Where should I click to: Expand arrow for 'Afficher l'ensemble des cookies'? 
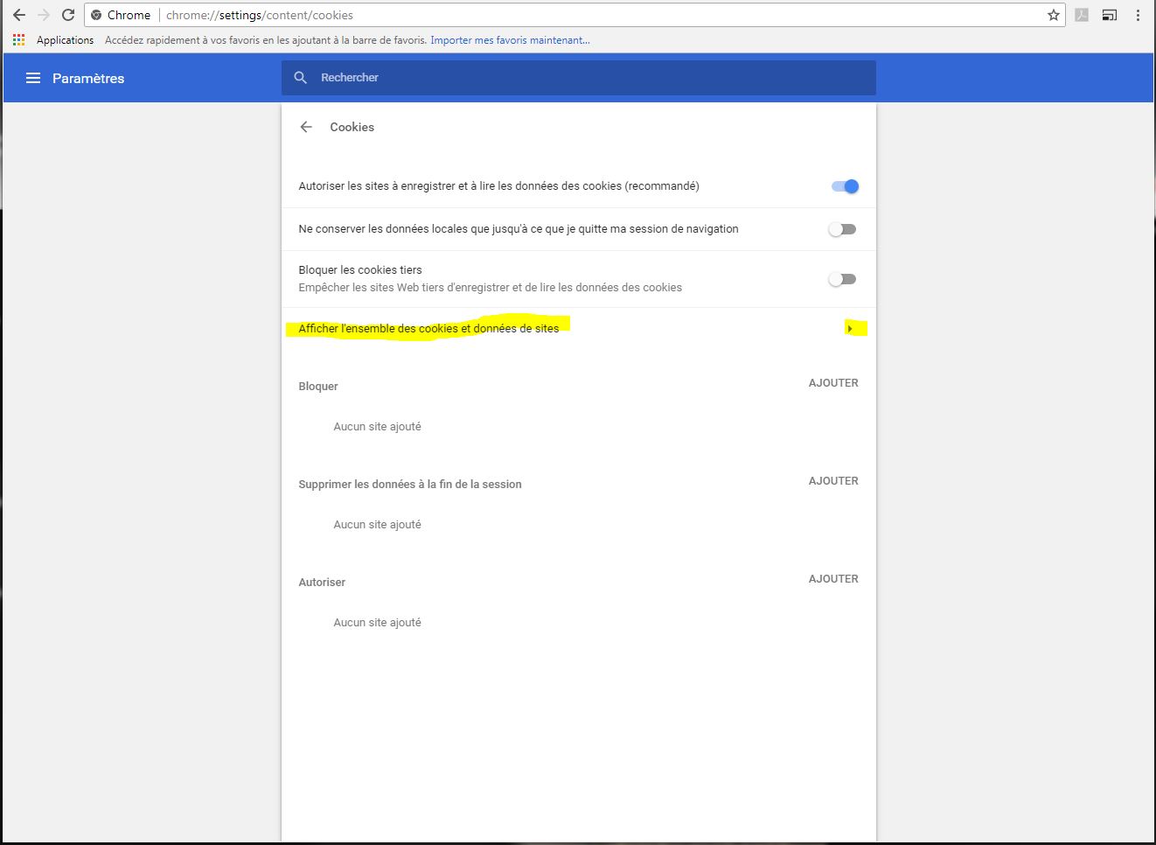(x=850, y=329)
